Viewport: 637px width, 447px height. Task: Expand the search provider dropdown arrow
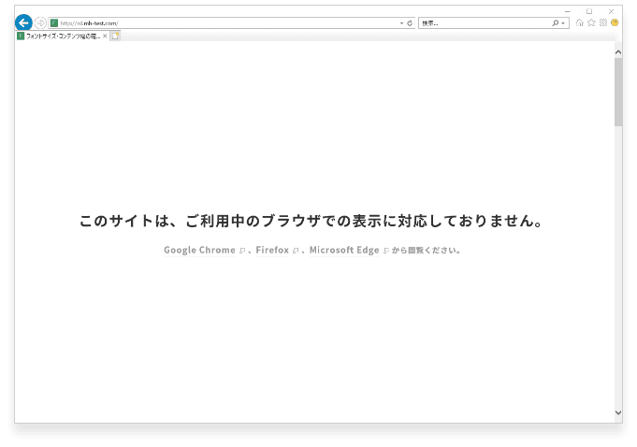point(563,23)
